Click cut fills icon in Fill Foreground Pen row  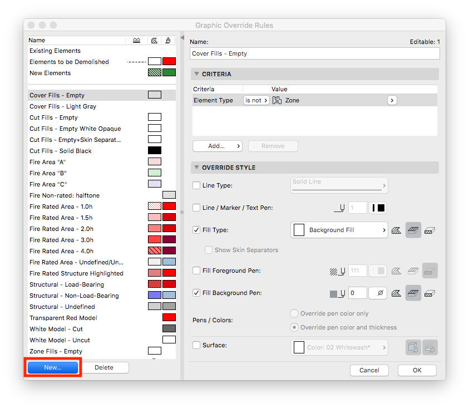pos(430,271)
